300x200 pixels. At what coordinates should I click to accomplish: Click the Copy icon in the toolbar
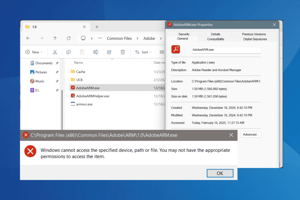click(x=68, y=52)
